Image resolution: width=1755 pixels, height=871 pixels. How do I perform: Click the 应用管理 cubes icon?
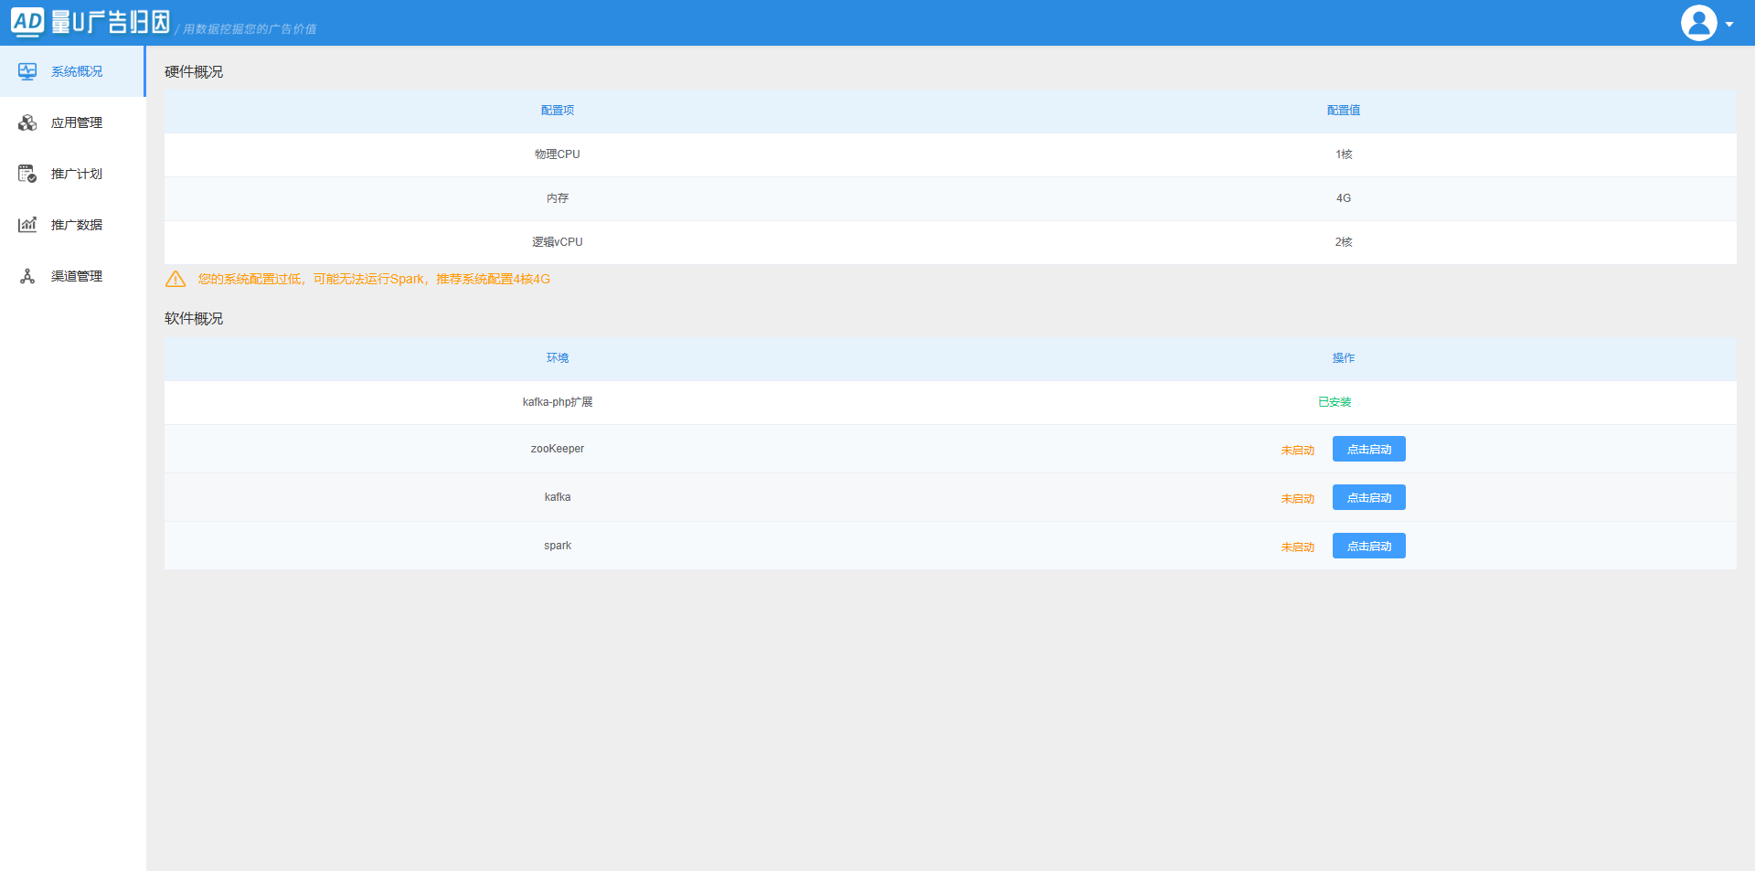(x=27, y=122)
